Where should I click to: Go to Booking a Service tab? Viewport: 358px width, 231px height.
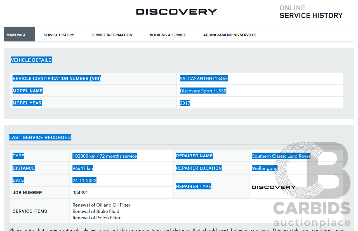[168, 35]
